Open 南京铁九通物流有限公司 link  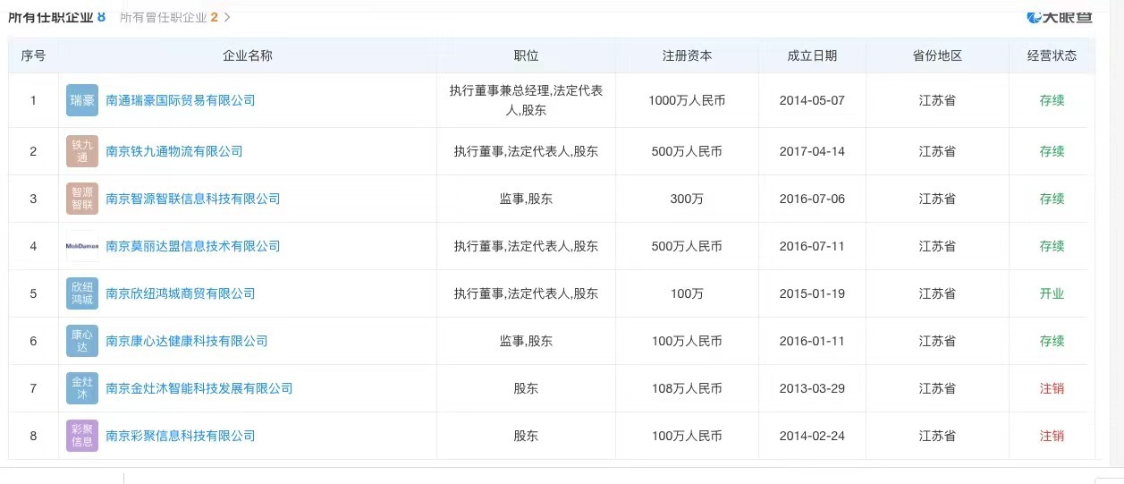pos(174,151)
